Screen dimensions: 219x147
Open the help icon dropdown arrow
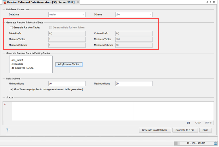(x=10, y=130)
